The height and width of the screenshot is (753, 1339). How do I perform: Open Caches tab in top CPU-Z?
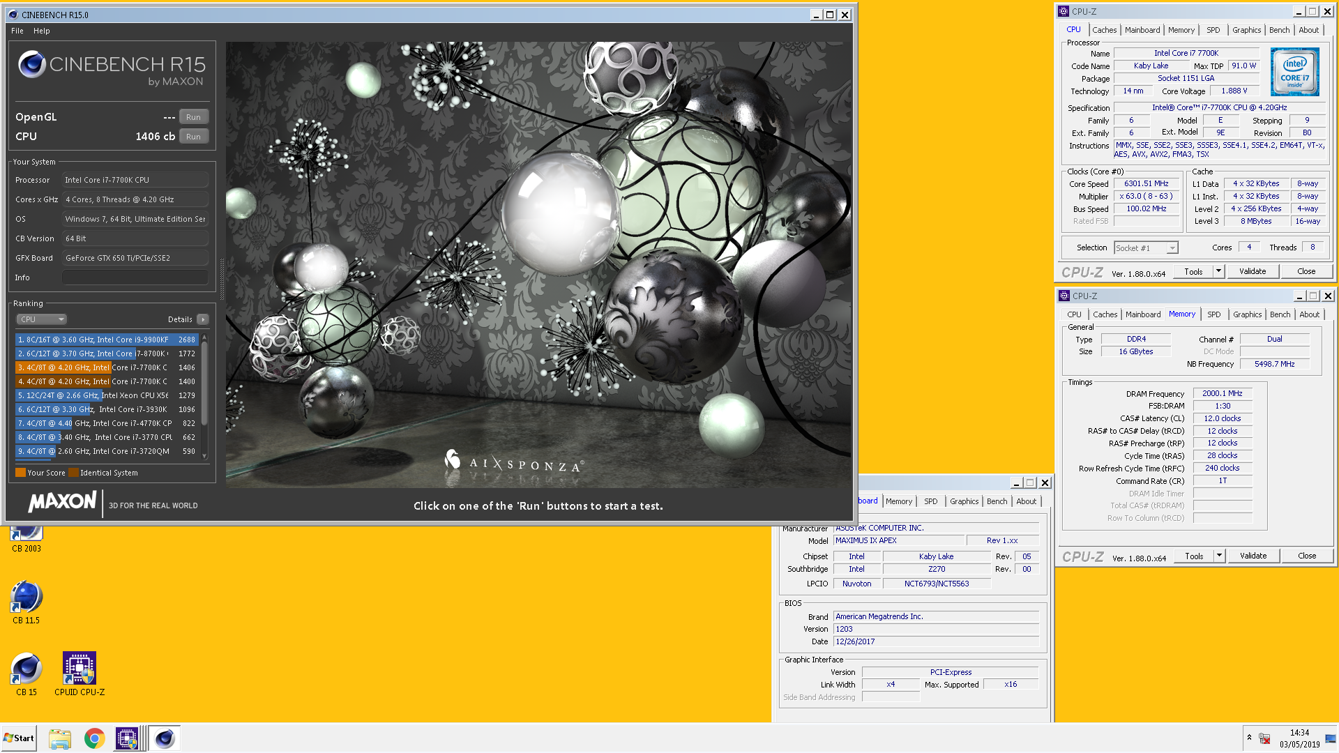pos(1104,30)
